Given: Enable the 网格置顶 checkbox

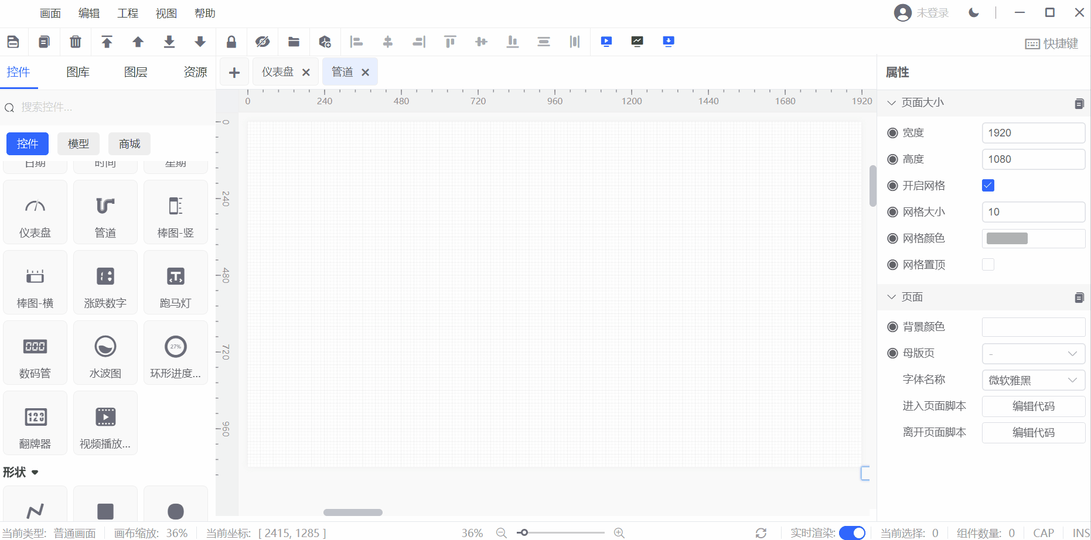Looking at the screenshot, I should [988, 265].
